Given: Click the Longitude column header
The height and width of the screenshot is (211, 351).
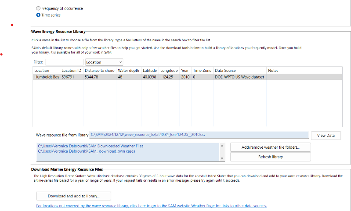Looking at the screenshot, I should 169,70.
